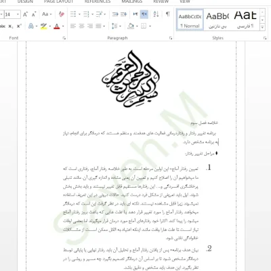Viewport: 271px width, 271px height.
Task: Toggle Superscript formatting
Action: click(19, 26)
